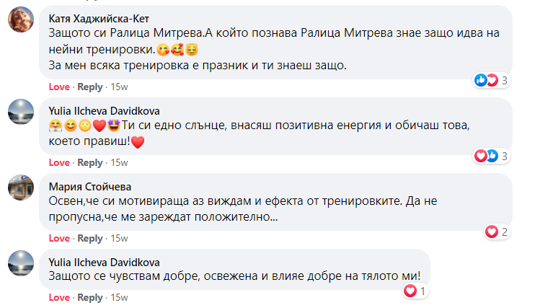Viewport: 535px width, 308px height.
Task: Toggle Love under Yulia's sun emoji comment
Action: [59, 162]
